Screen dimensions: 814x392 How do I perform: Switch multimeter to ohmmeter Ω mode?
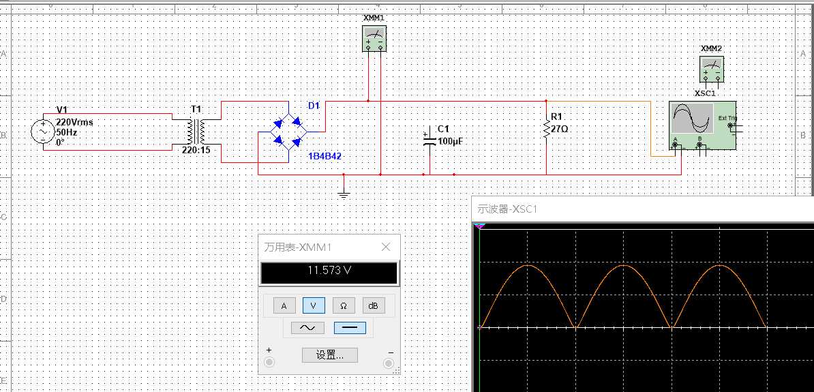point(344,306)
